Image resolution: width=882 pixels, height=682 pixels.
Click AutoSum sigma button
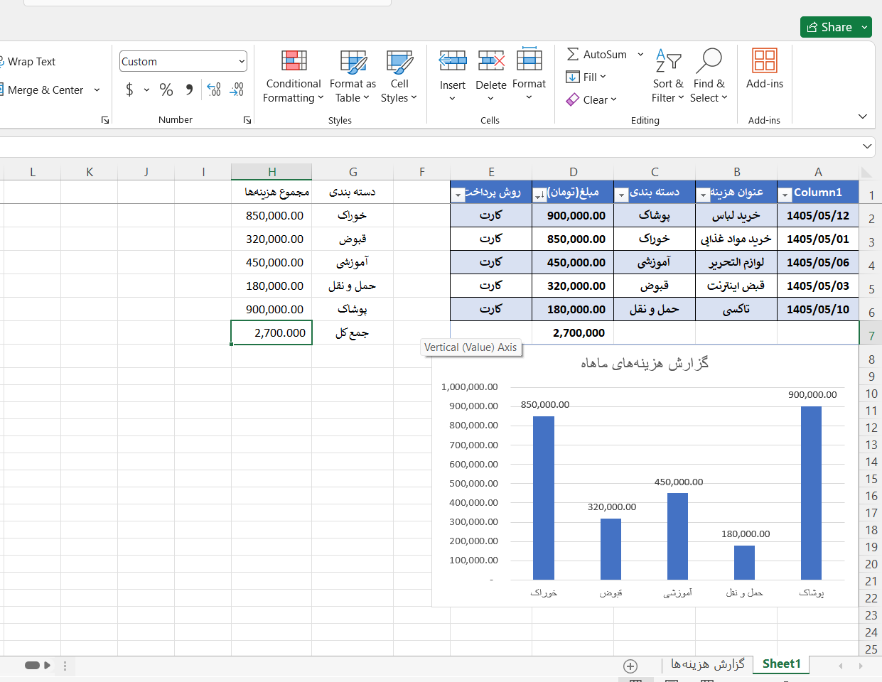(x=597, y=55)
